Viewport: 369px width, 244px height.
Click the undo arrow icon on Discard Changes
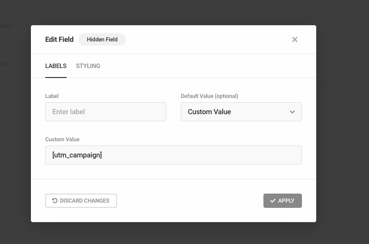click(x=55, y=201)
